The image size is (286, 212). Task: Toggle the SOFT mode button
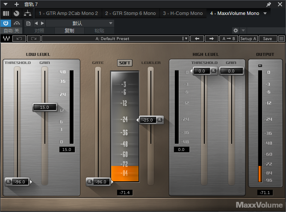(125, 63)
